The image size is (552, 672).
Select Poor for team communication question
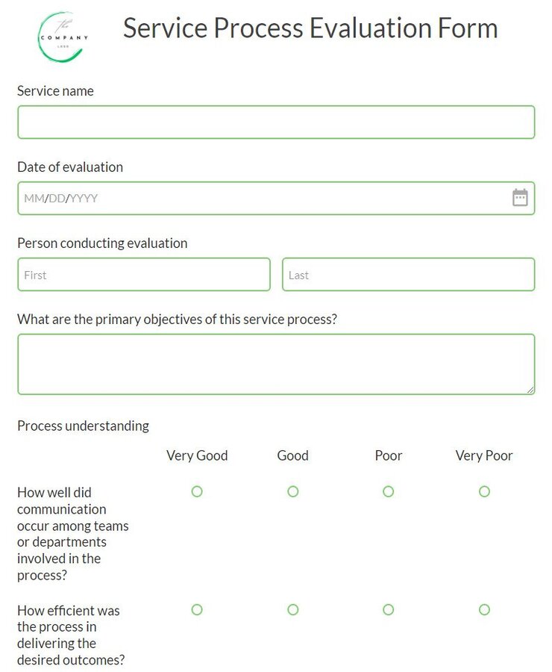[x=388, y=491]
